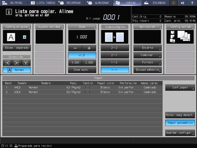This screenshot has width=197, height=148.
Task: Click tray 2 paper quantity indicator
Action: pyautogui.click(x=88, y=92)
